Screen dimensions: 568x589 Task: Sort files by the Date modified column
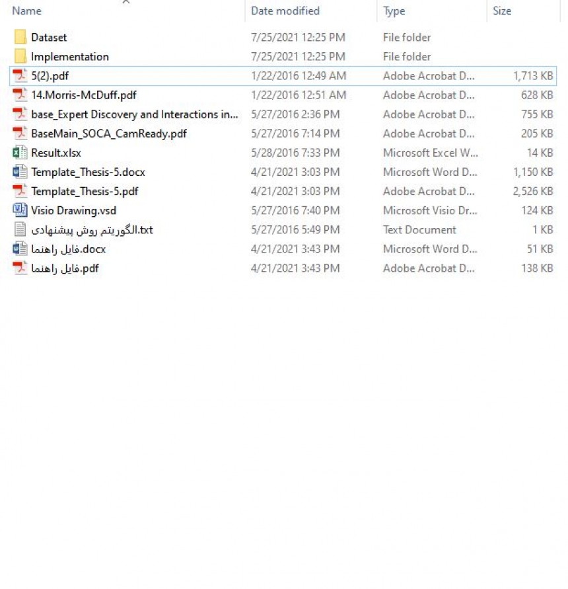pos(285,11)
